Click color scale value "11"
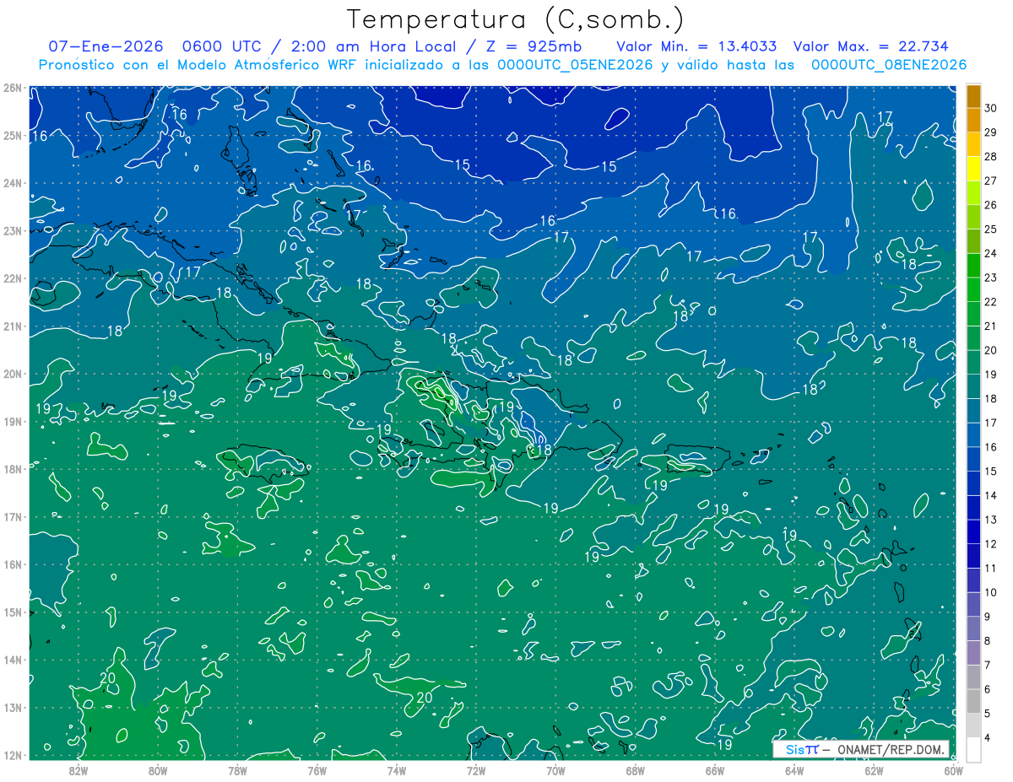Screen dimensions: 1013x782 (991, 569)
